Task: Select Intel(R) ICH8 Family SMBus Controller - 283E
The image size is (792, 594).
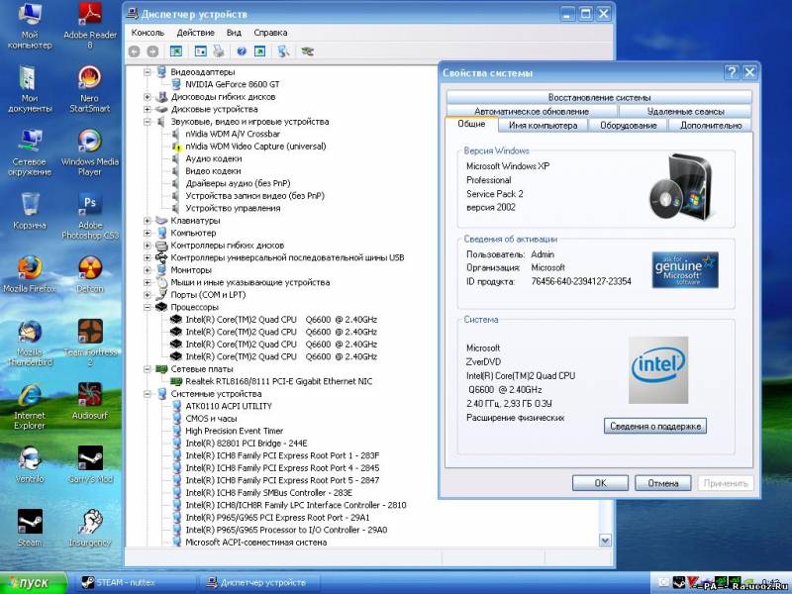Action: pos(268,493)
